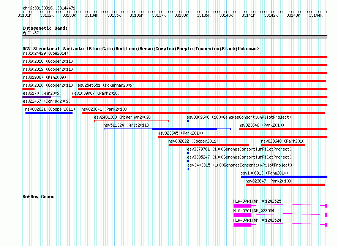This screenshot has height=246, width=338.
Task: Click nsv602820 (Cooper2011) label
Action: (48, 85)
